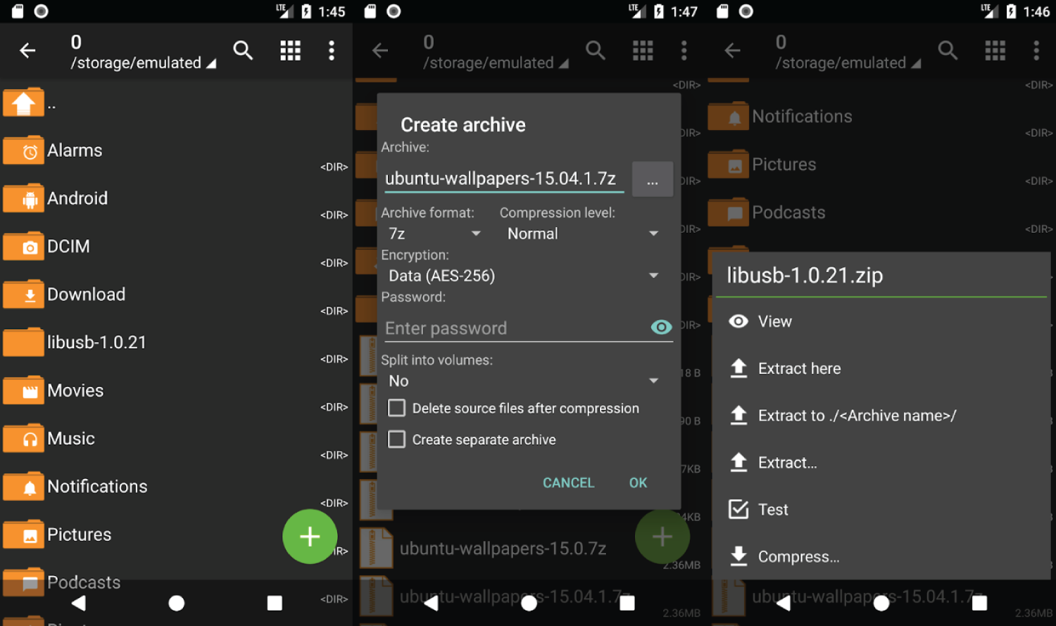Open parent directory '..' folder icon
Screen dimensions: 1056x626
point(23,103)
